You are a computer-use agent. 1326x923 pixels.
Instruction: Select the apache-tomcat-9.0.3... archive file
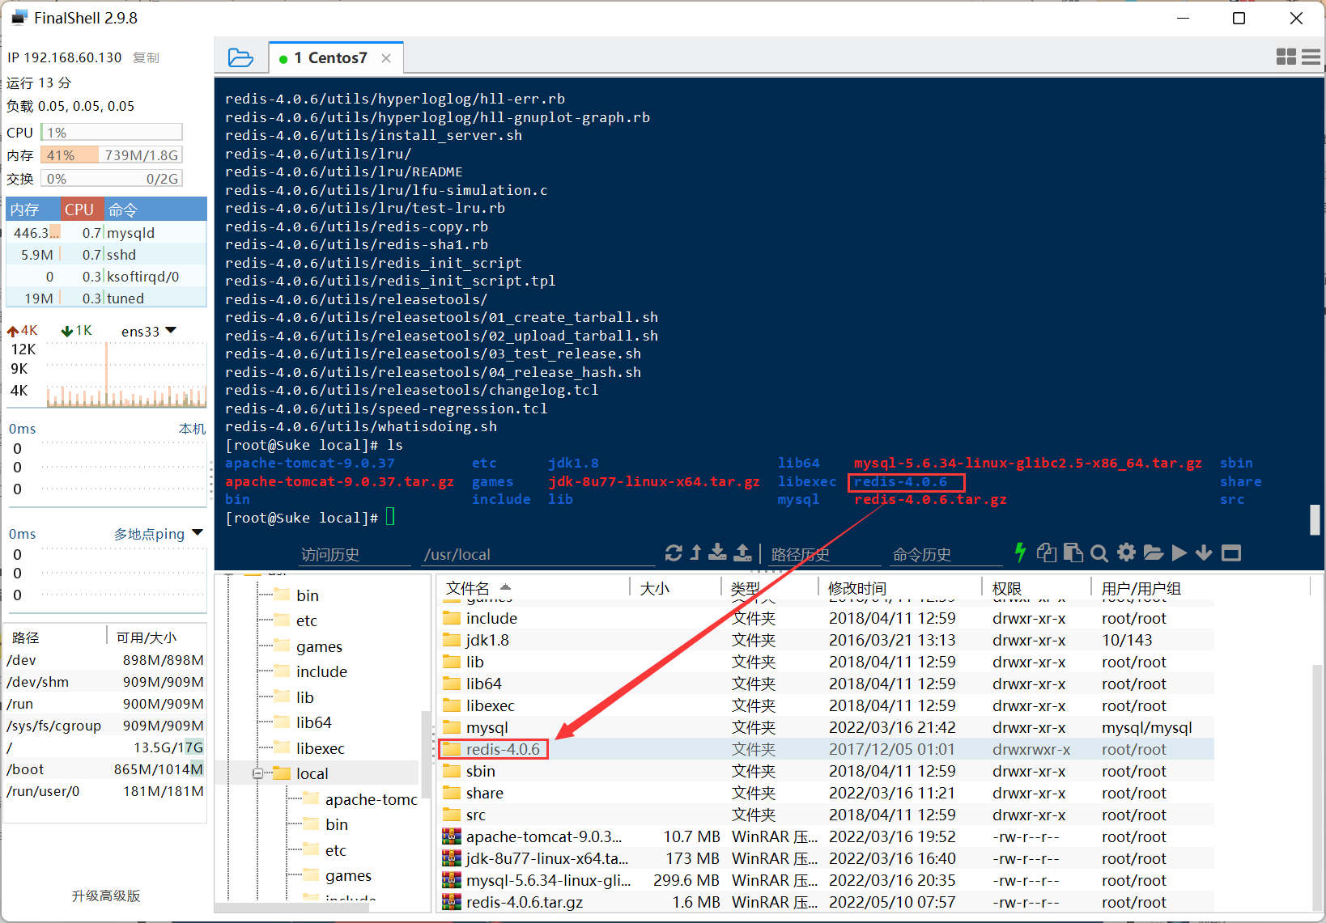826,836
